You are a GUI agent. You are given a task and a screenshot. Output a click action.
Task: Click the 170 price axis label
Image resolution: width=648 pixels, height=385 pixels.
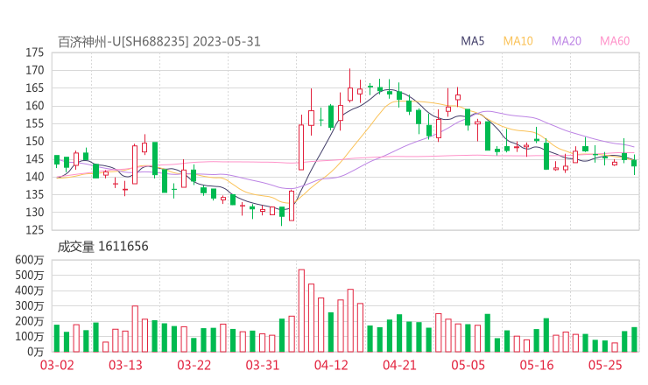coord(35,70)
